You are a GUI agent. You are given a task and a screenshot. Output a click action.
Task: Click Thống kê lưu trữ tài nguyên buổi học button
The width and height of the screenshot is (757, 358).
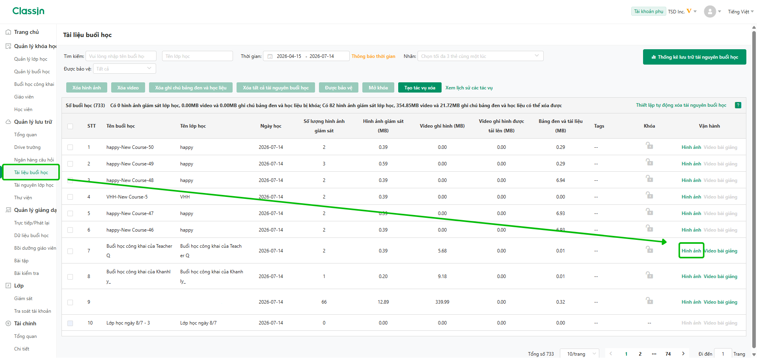click(x=694, y=57)
